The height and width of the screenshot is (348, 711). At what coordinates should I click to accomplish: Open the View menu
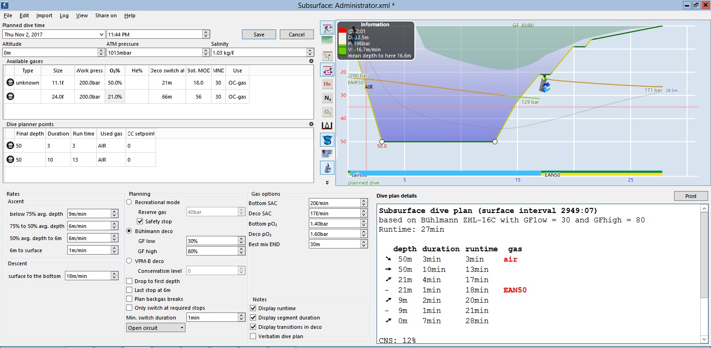[82, 15]
